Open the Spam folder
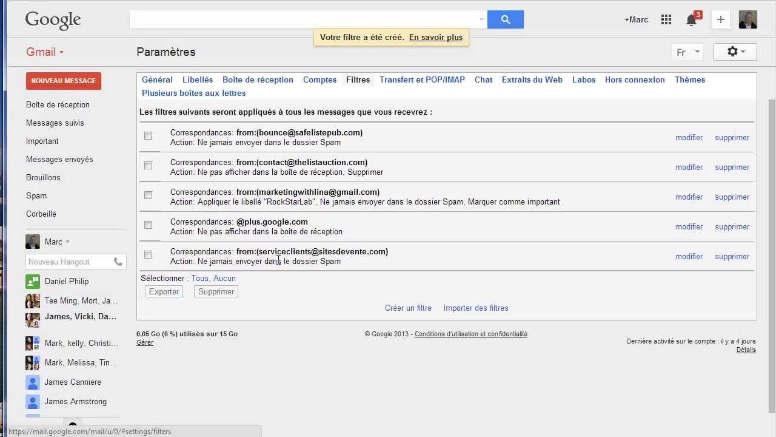 [x=36, y=195]
